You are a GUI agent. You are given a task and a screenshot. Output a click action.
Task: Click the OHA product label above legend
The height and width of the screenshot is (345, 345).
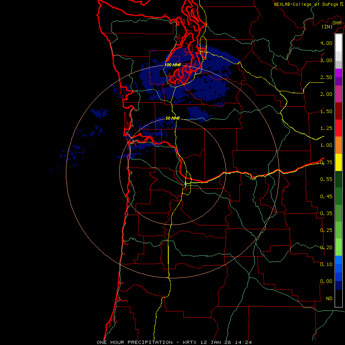(x=337, y=23)
